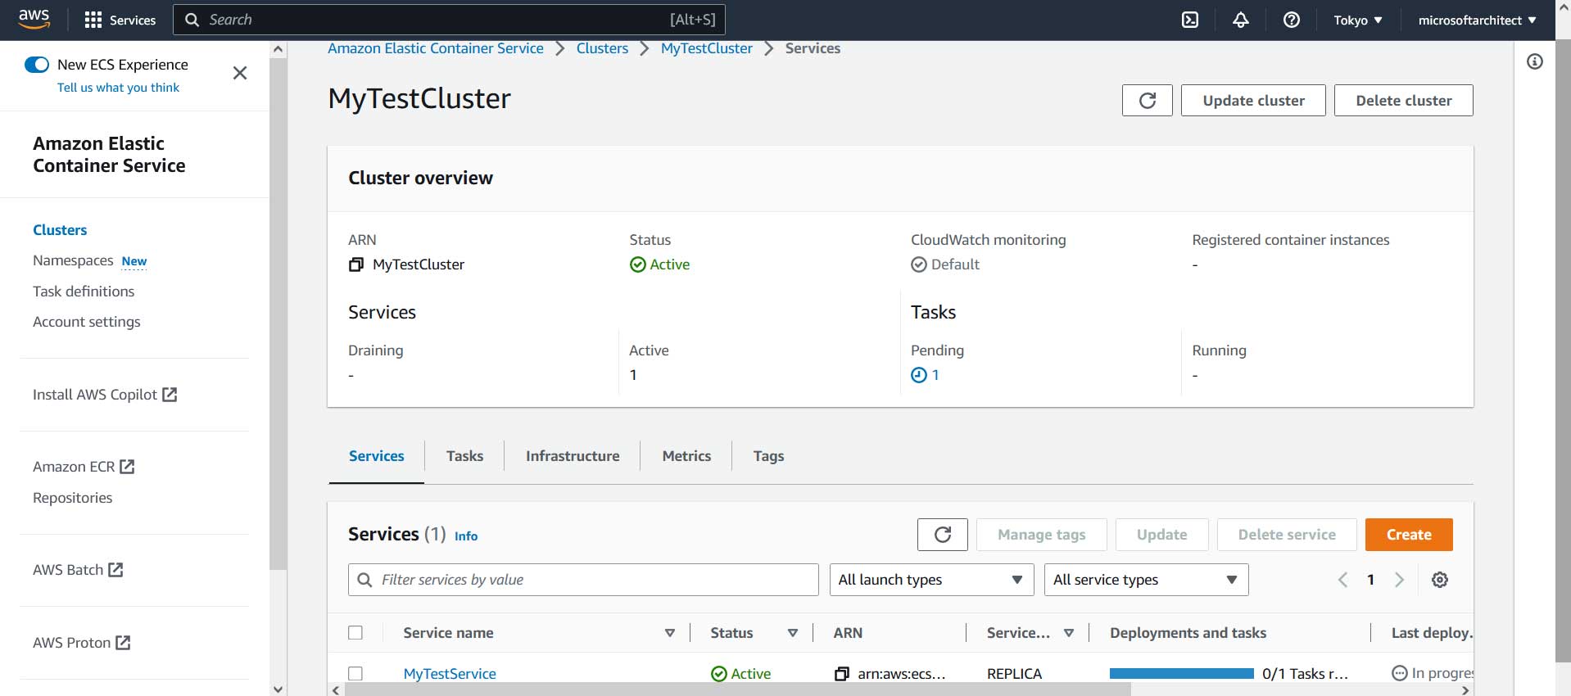The image size is (1571, 696).
Task: Switch to the Metrics tab
Action: point(686,456)
